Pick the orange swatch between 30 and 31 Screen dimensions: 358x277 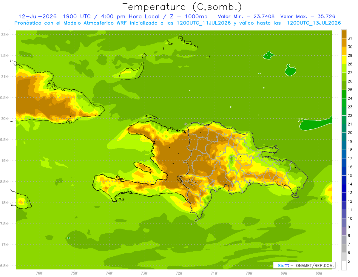344,42
